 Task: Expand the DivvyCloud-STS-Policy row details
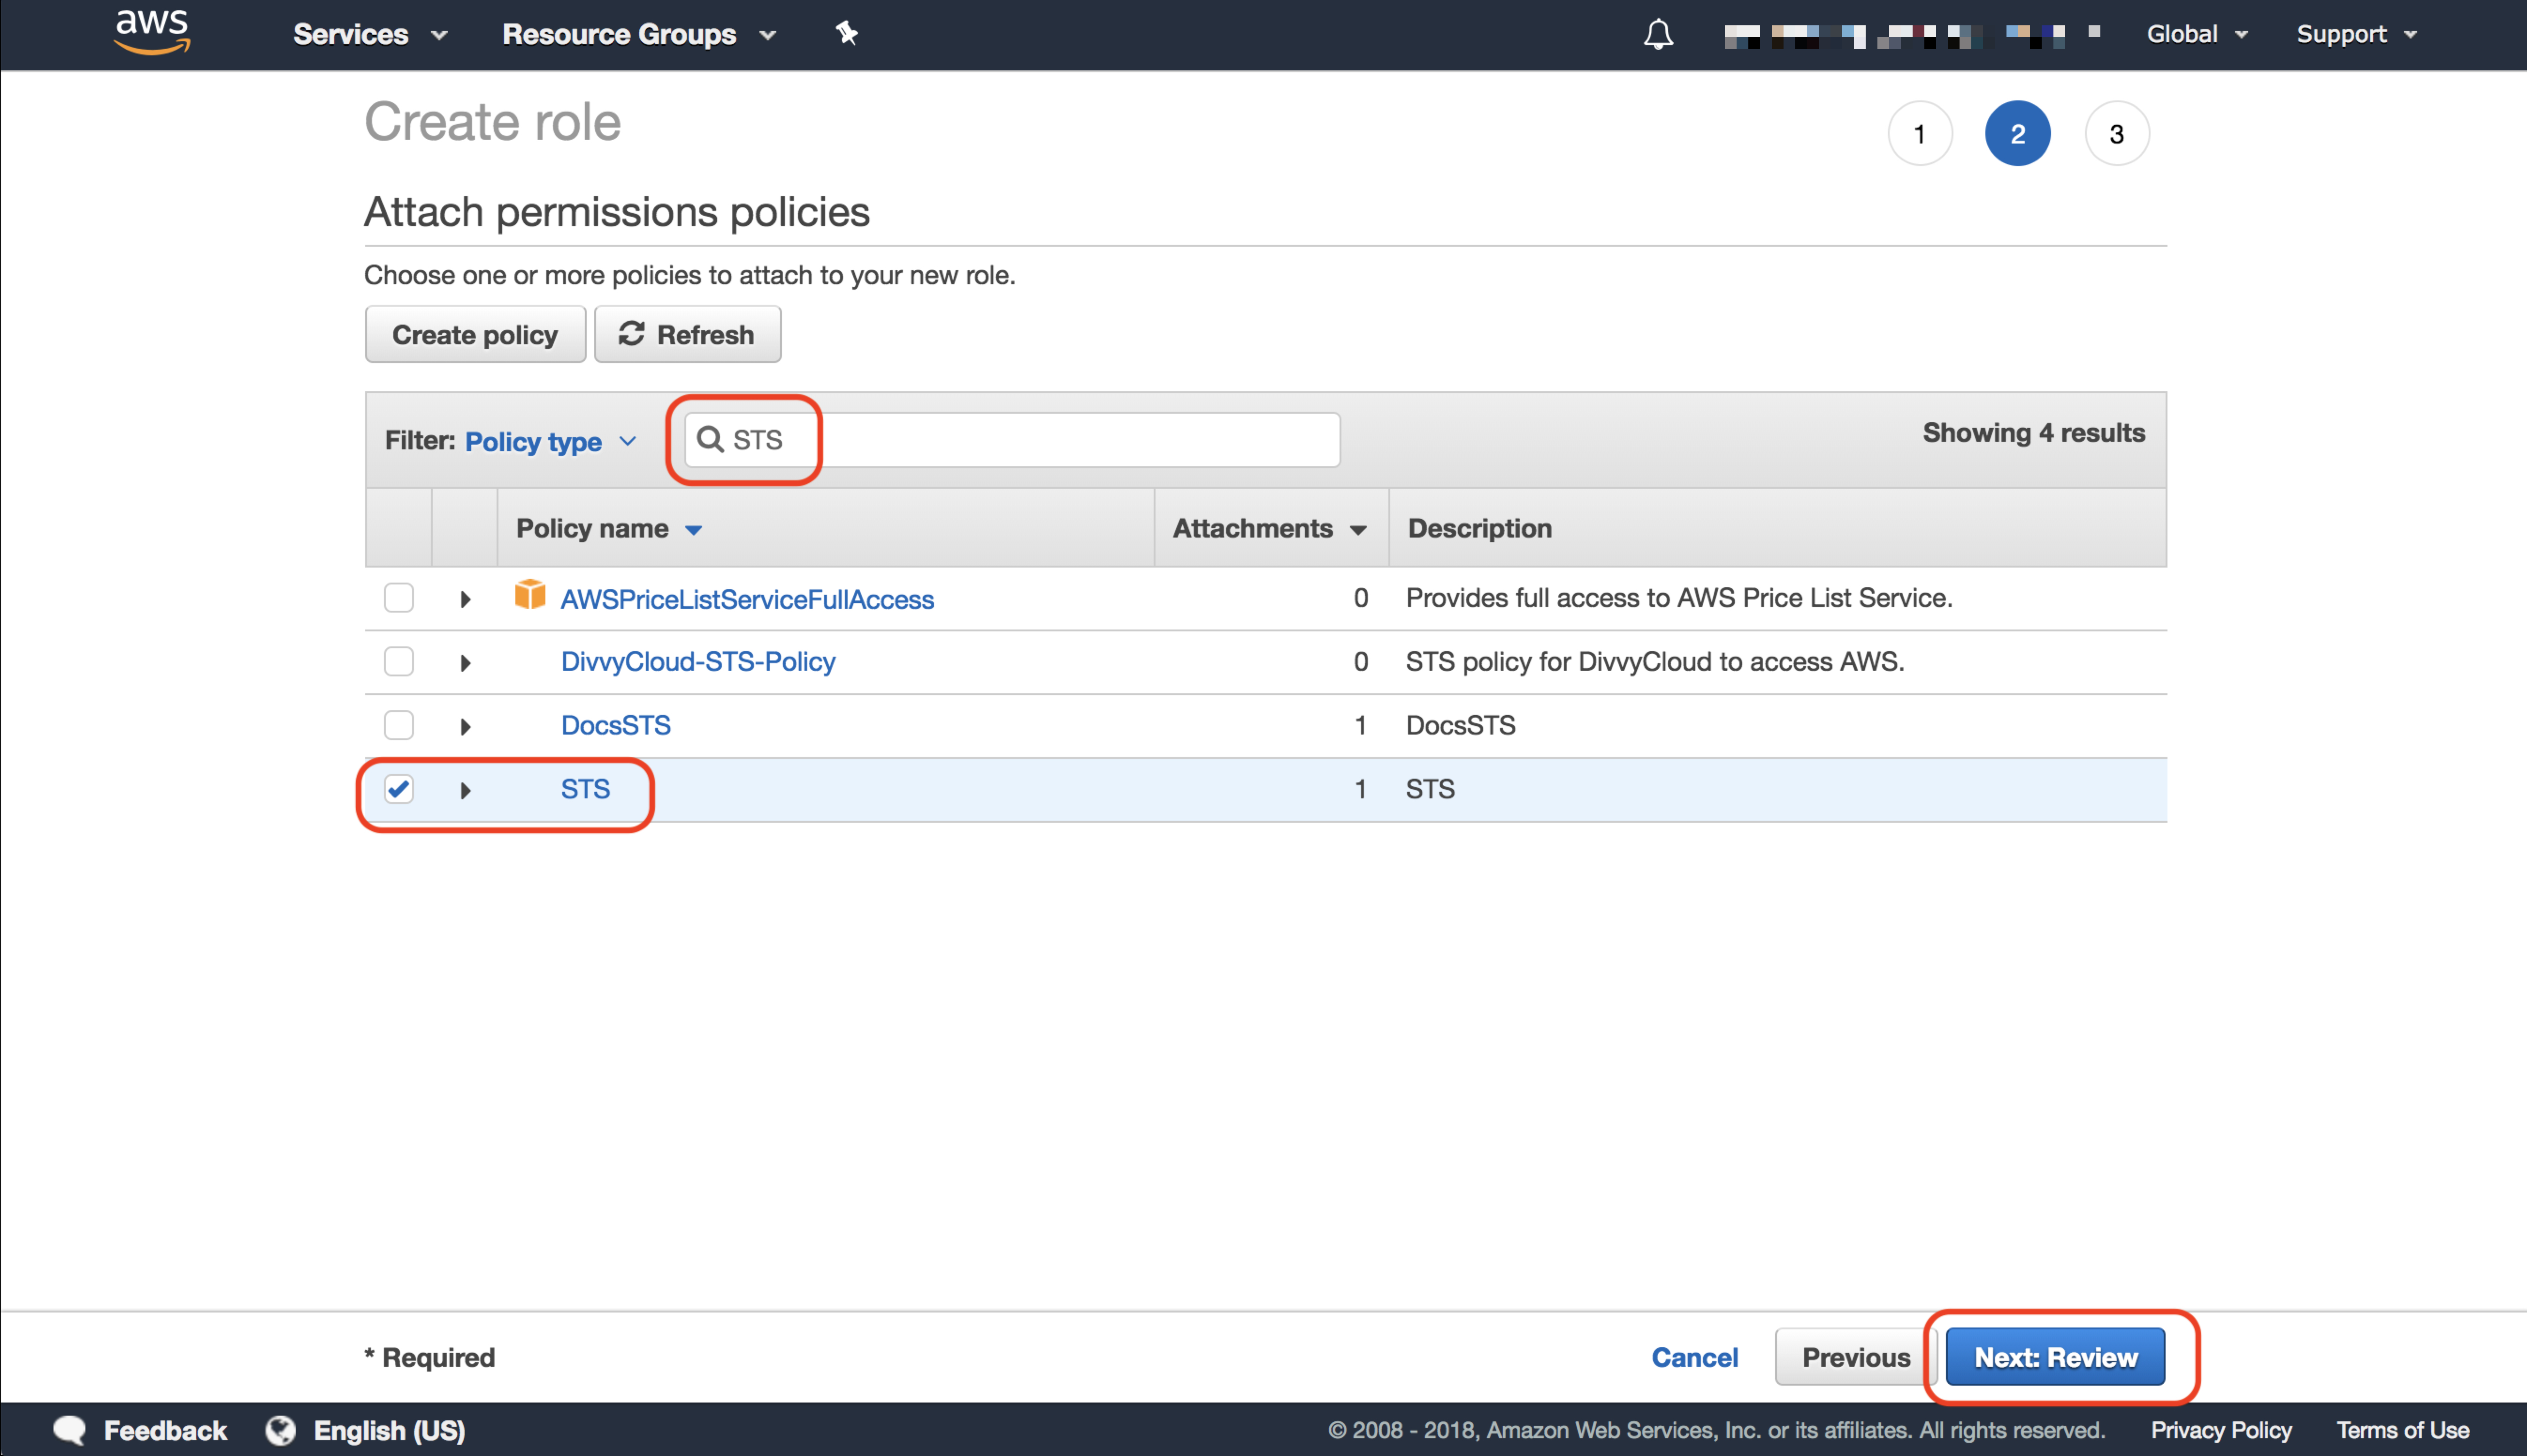465,662
